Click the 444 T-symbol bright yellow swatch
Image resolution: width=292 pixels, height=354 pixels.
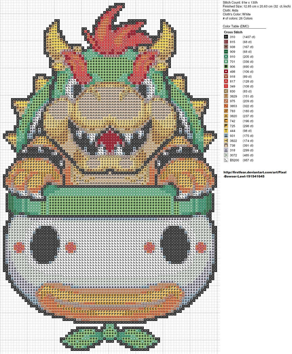tap(226, 131)
